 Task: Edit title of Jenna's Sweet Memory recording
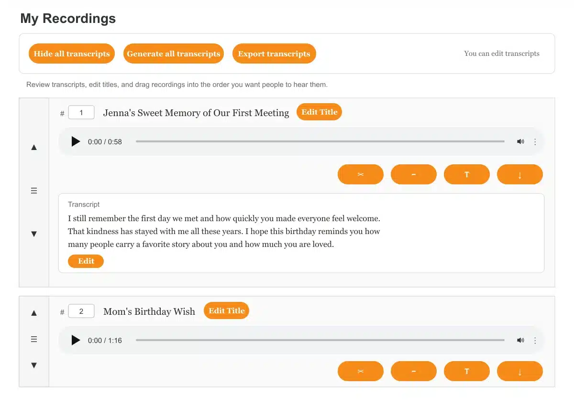tap(319, 112)
